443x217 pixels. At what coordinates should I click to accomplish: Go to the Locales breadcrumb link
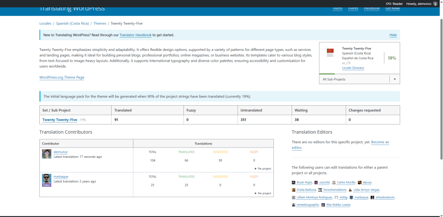[45, 23]
